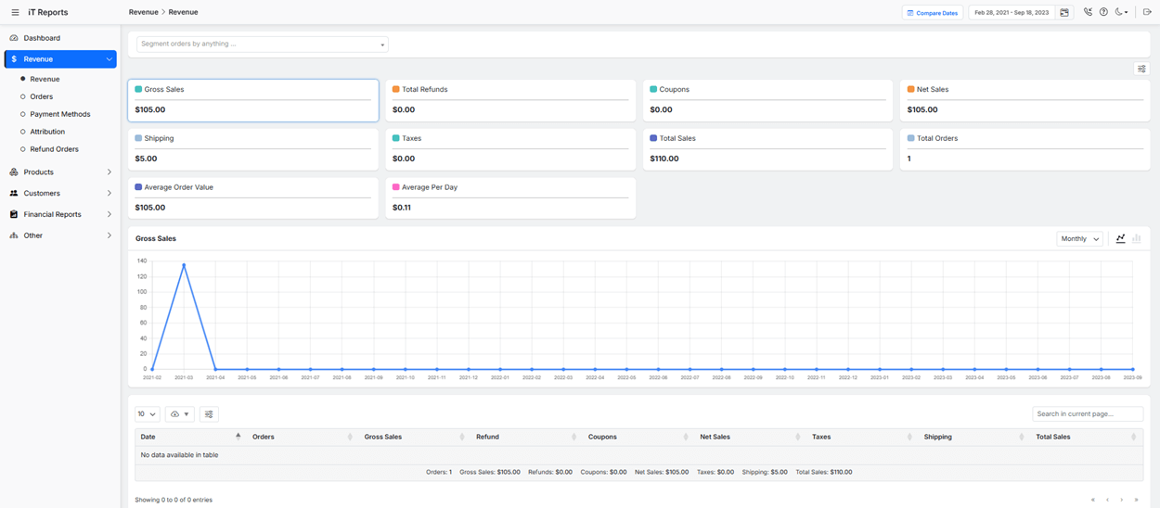Screen dimensions: 1160x508
Task: Open the Monthly interval dropdown
Action: (x=1079, y=239)
